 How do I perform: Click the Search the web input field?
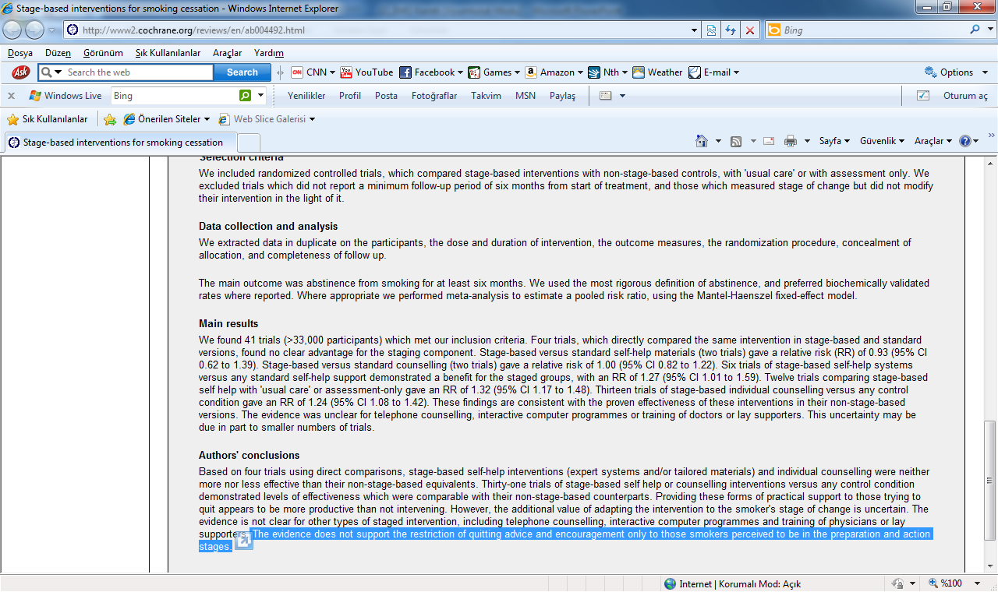click(x=137, y=72)
